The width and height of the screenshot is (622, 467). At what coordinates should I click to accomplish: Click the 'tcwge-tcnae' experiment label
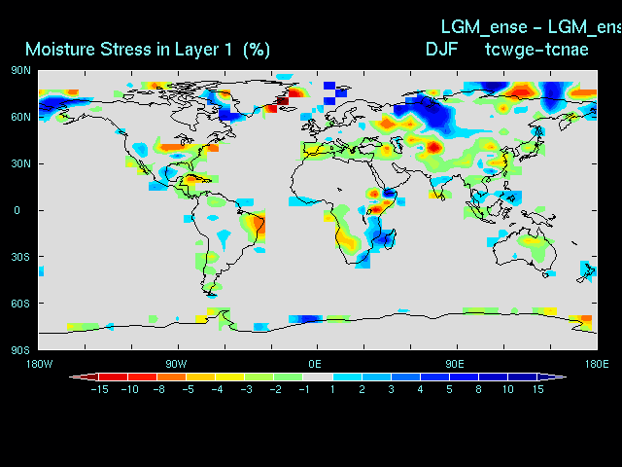(x=536, y=49)
